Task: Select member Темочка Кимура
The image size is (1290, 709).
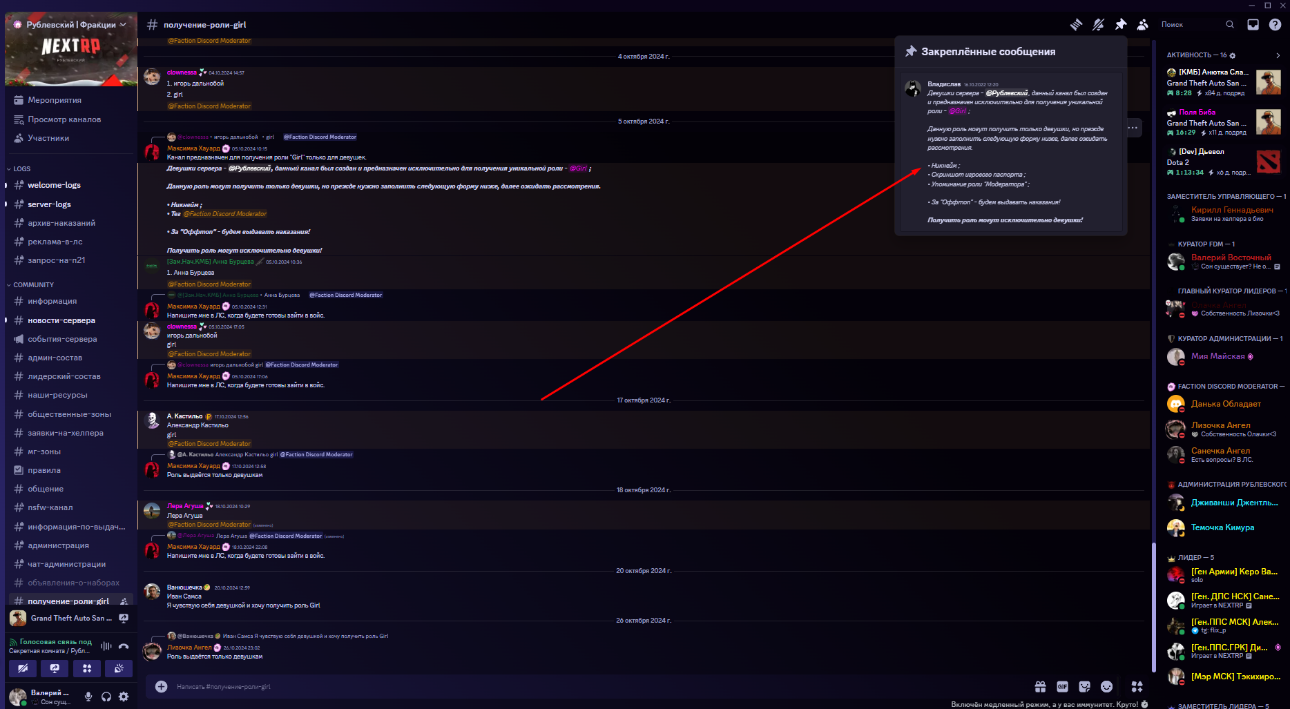Action: coord(1225,527)
